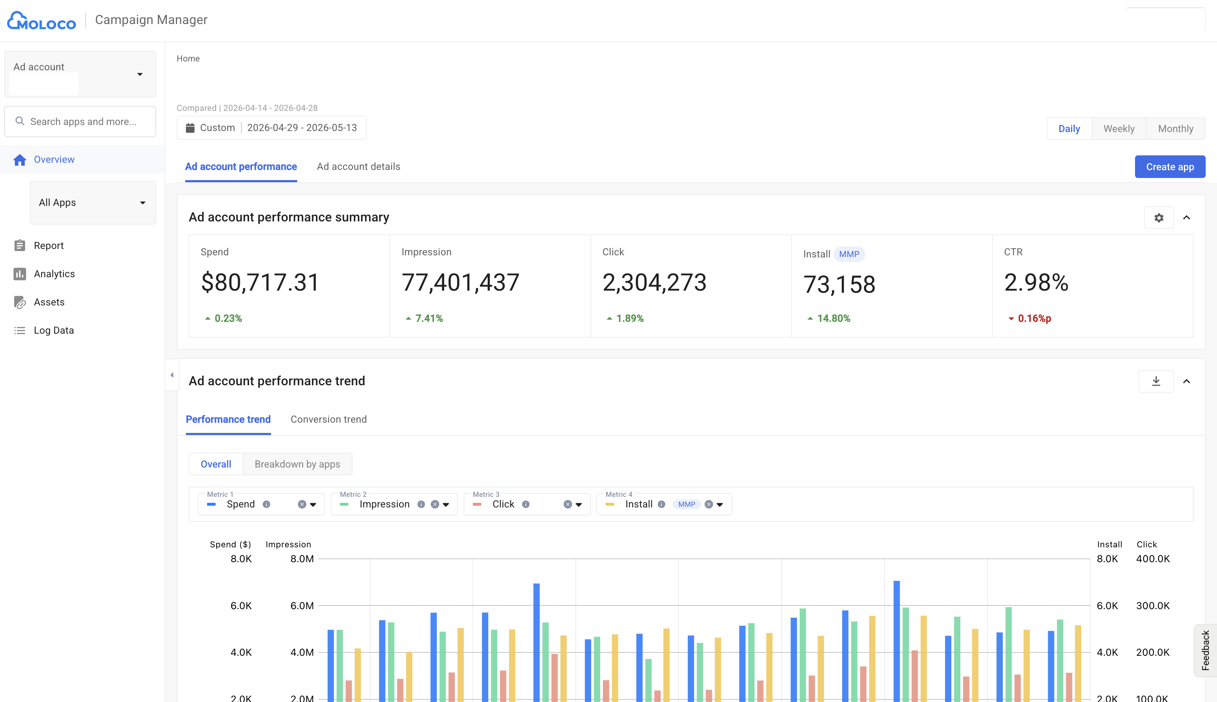This screenshot has width=1217, height=702.
Task: Go to Assets in sidebar
Action: click(49, 302)
